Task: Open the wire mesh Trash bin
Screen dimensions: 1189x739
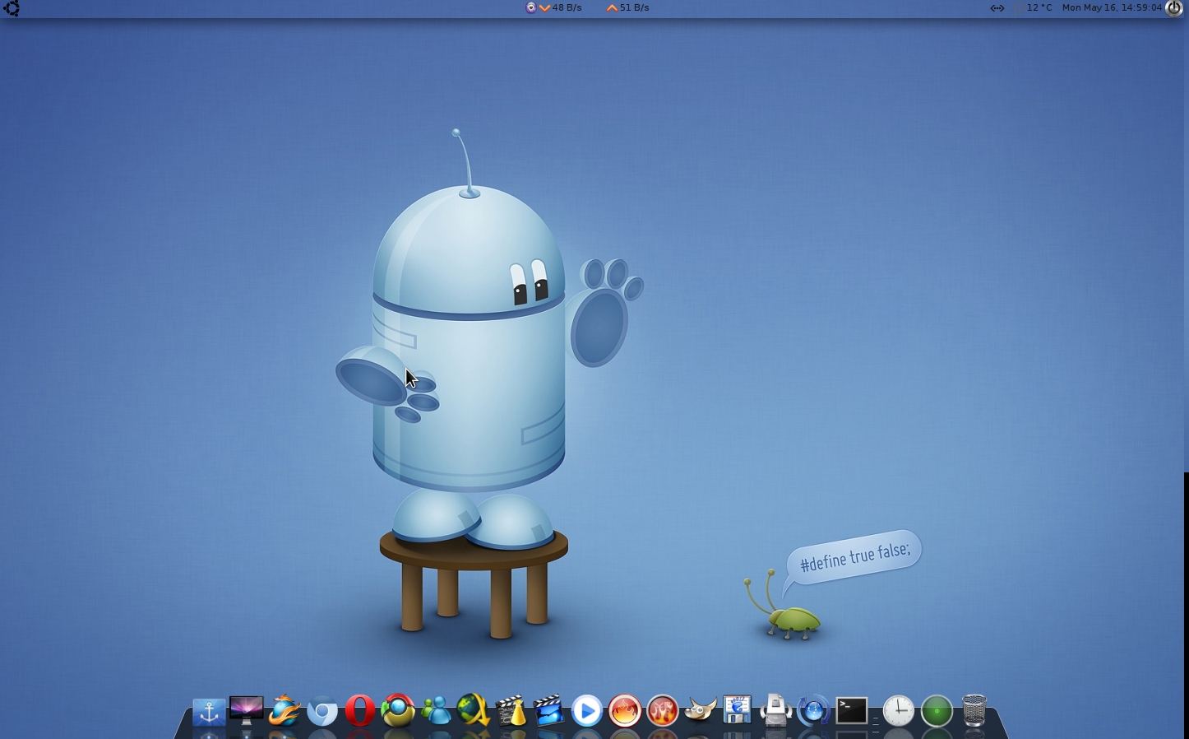Action: click(974, 711)
